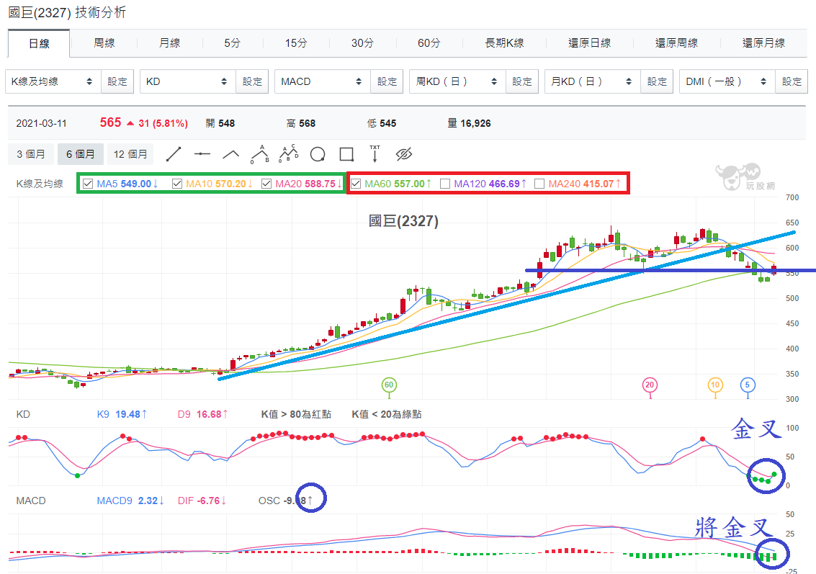The width and height of the screenshot is (816, 574).
Task: Click the MA20 marker circle on chart
Action: [x=650, y=385]
